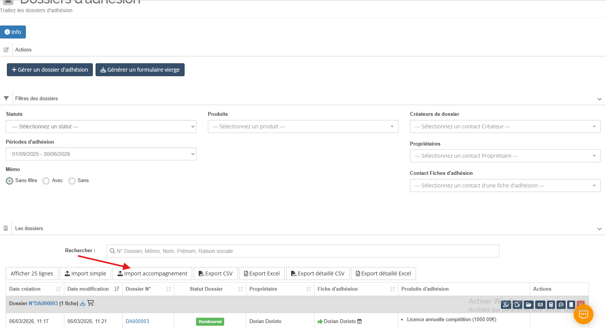
Task: Select the 'Sans filtre' memo radio button
Action: click(10, 181)
